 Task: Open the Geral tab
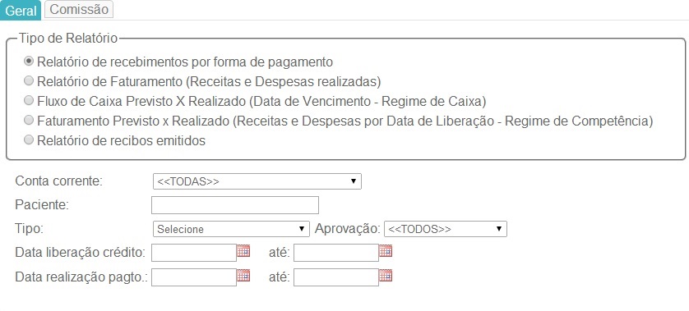pos(21,10)
